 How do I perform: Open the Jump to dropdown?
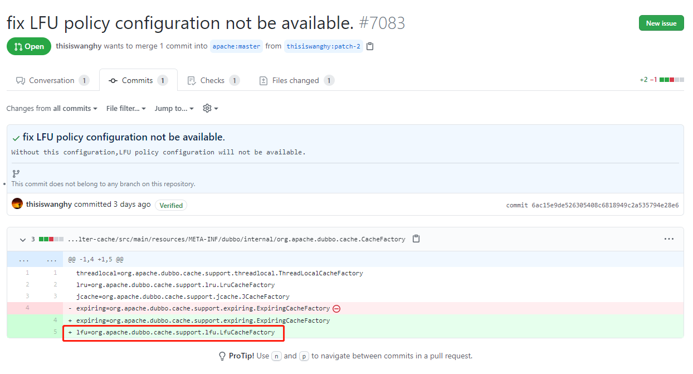point(174,108)
